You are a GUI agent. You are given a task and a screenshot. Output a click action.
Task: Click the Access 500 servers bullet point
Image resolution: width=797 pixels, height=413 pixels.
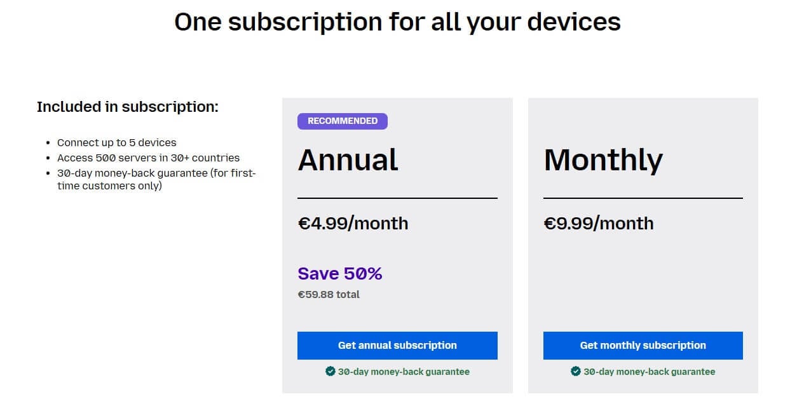coord(148,158)
